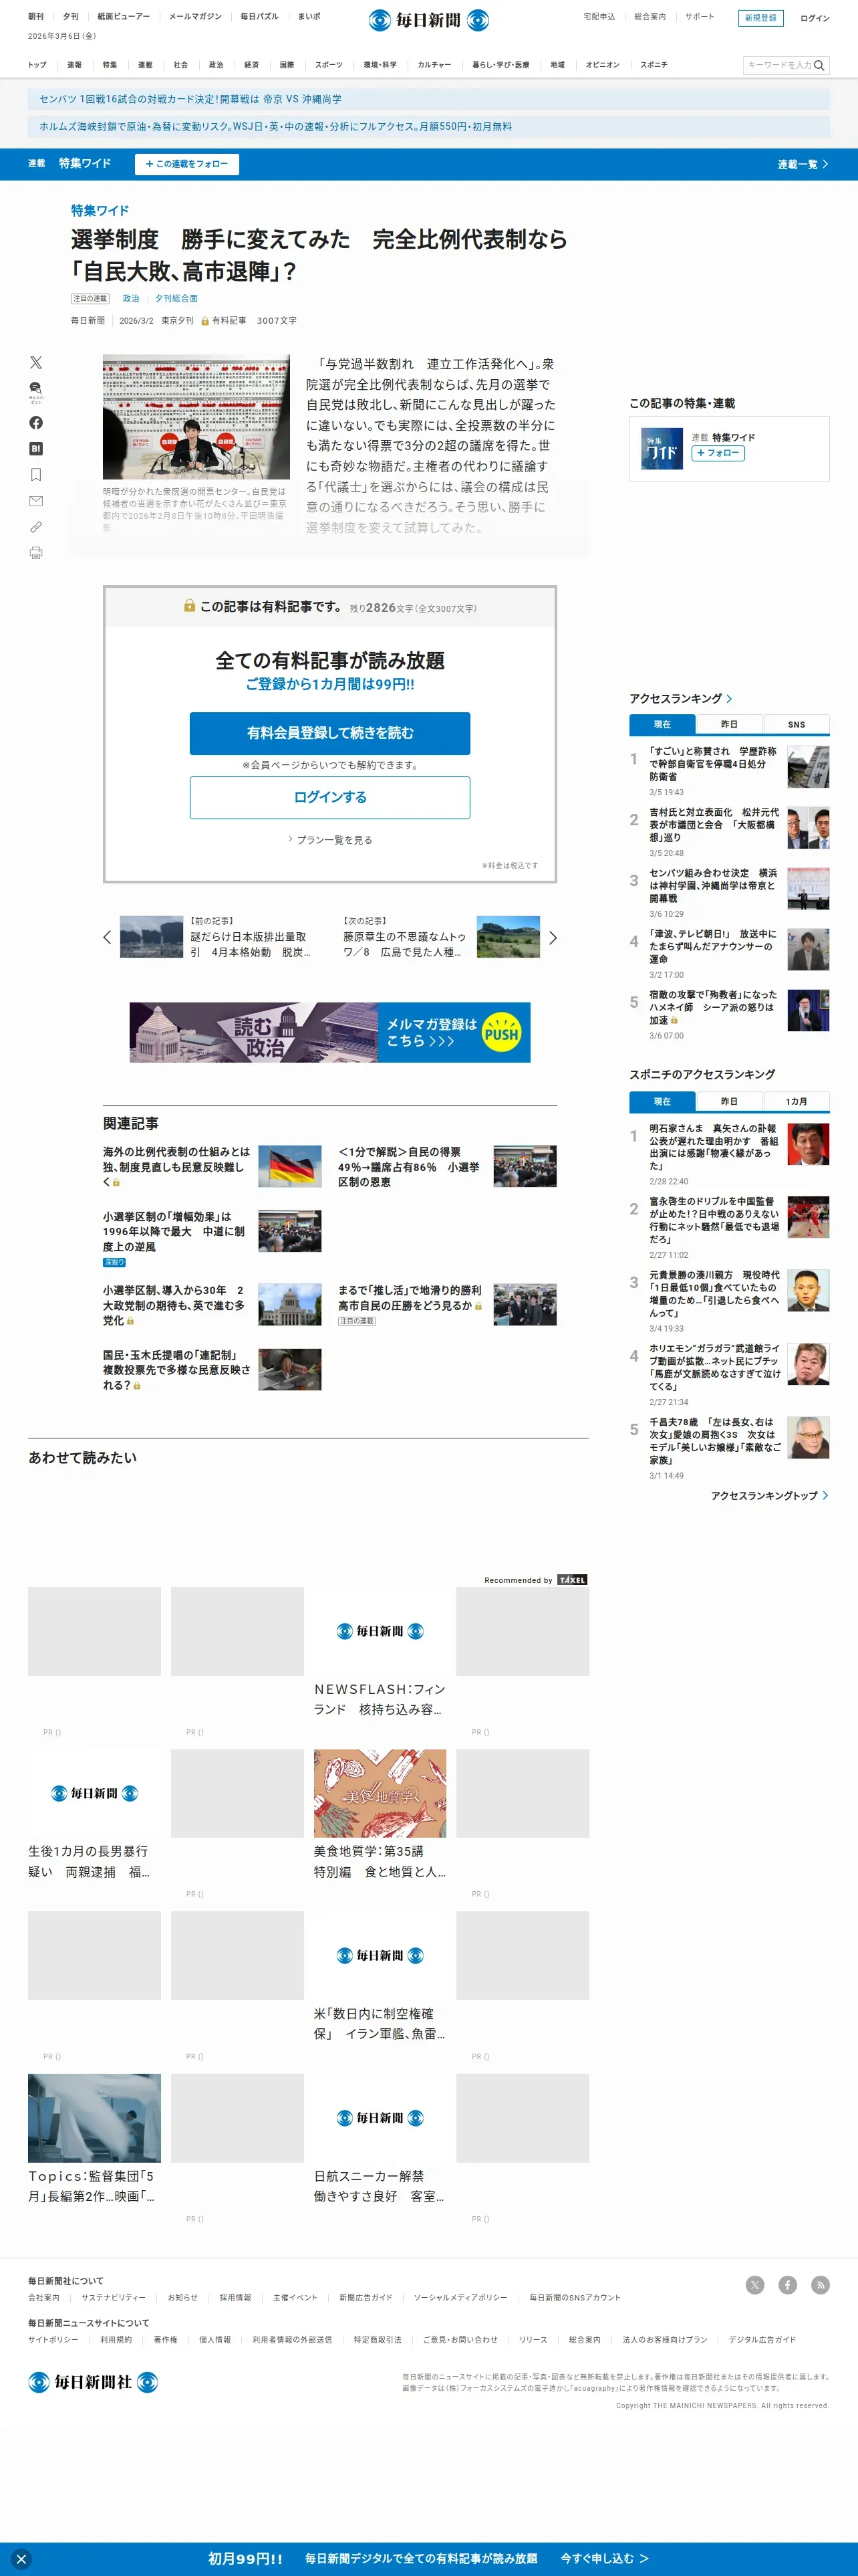Click 政治 tag under article title
Screen dimensions: 858x2576
click(x=131, y=299)
